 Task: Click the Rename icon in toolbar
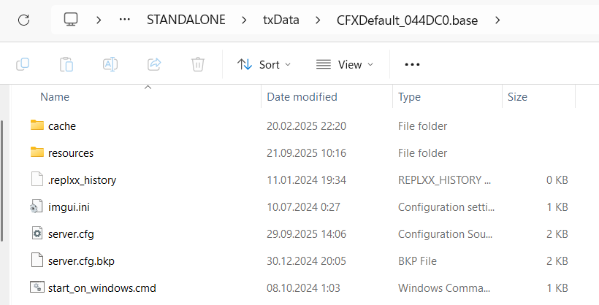coord(110,64)
